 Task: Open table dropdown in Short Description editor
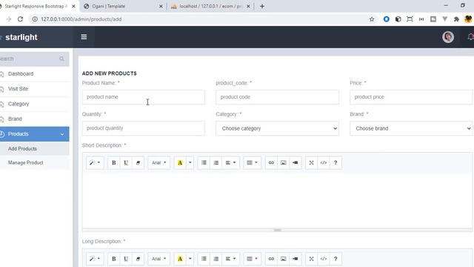tap(252, 163)
